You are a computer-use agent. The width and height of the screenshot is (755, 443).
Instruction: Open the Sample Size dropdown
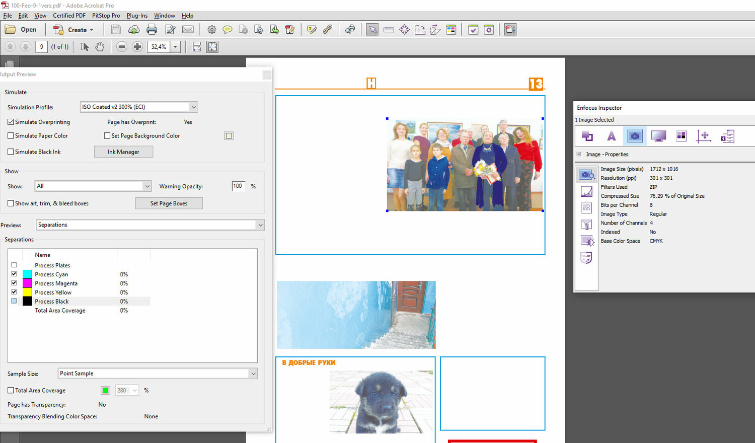[158, 374]
